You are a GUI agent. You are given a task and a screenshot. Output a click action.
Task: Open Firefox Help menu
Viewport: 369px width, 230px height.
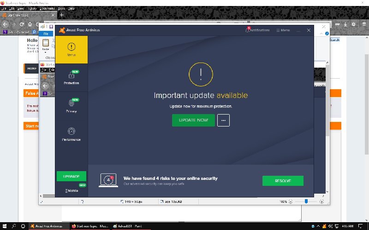71,8
